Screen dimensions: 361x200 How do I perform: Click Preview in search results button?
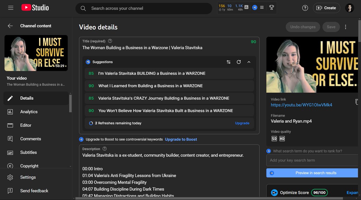click(x=313, y=173)
